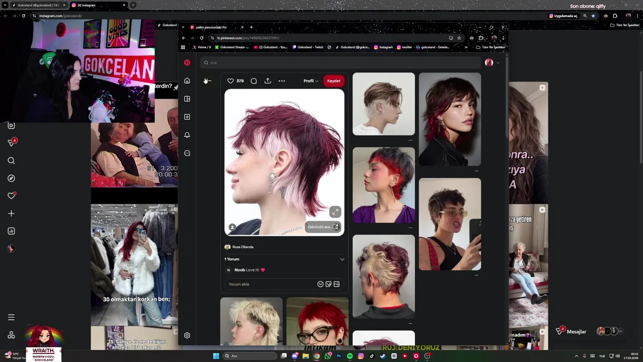Open Instagram hamburger menu in sidebar

11,317
